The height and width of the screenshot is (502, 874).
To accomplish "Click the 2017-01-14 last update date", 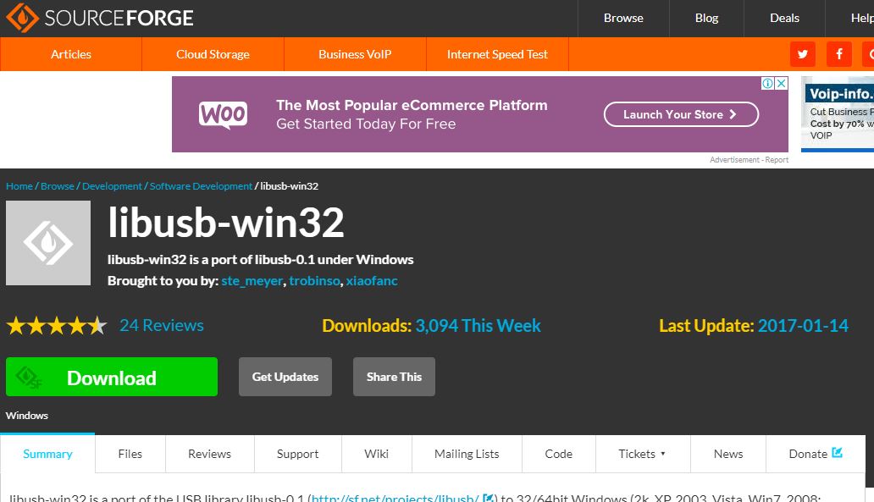I will coord(803,325).
